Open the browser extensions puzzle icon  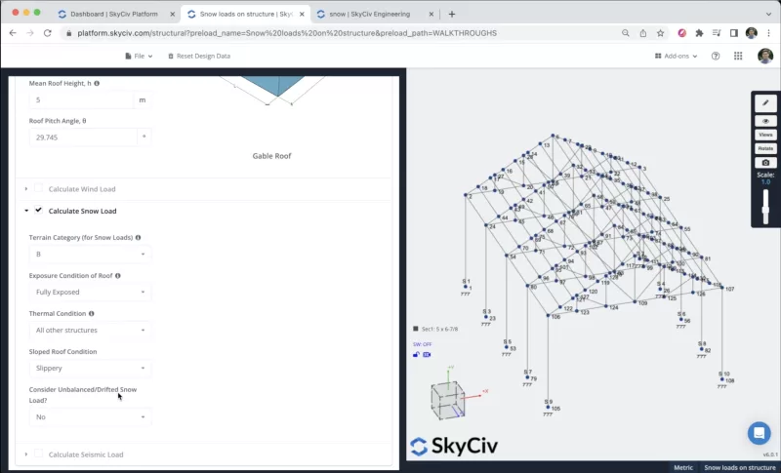pyautogui.click(x=699, y=33)
